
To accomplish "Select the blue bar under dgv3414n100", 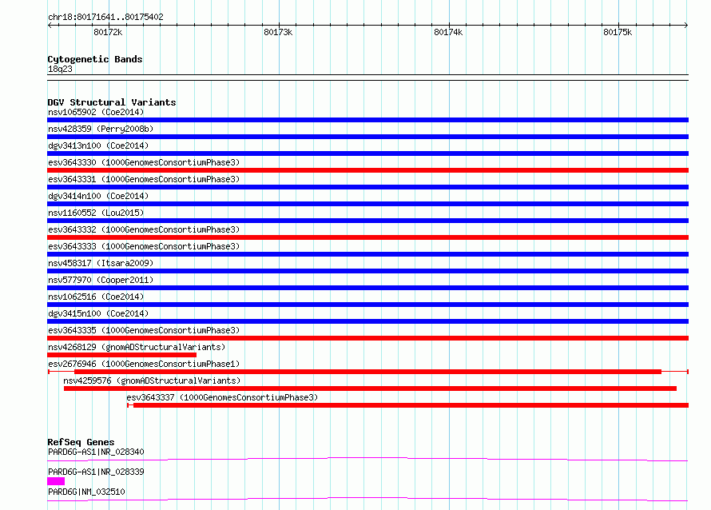I will [367, 204].
